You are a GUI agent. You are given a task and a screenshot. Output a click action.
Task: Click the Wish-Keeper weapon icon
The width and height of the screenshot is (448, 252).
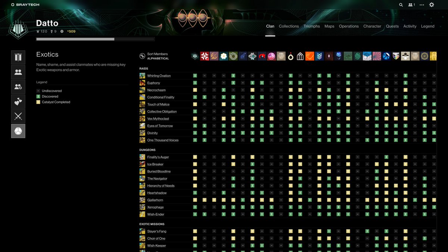142,246
